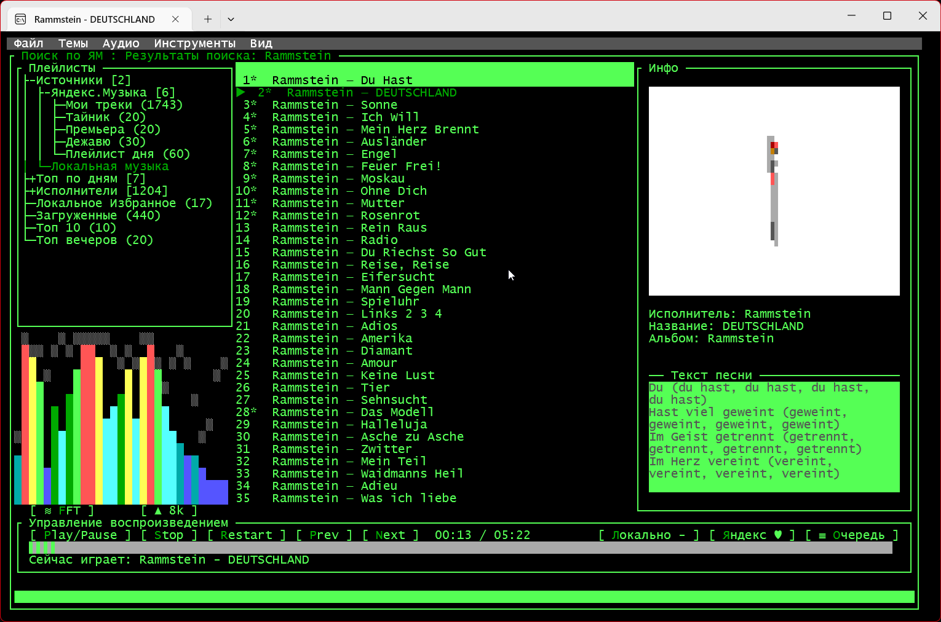
Task: Toggle the ≋ FFT visualizer mode
Action: (62, 511)
